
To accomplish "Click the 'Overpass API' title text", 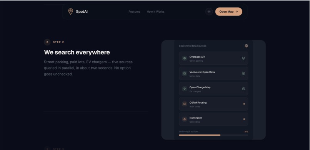I will point(197,57).
